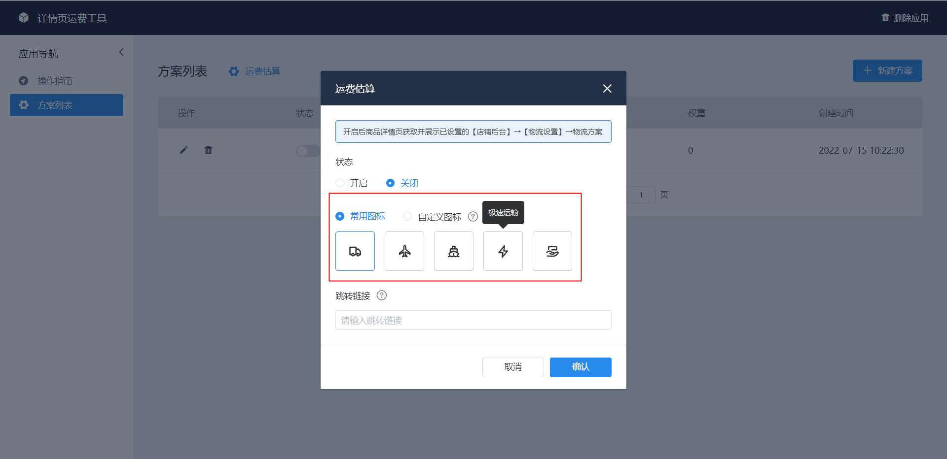The height and width of the screenshot is (459, 947).
Task: Select the airplane shipping icon
Action: [404, 251]
